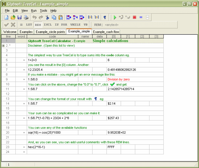Toggle the LET word button

29,25
